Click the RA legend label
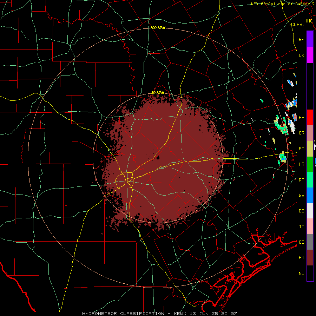This screenshot has width=316, height=316. 301,180
